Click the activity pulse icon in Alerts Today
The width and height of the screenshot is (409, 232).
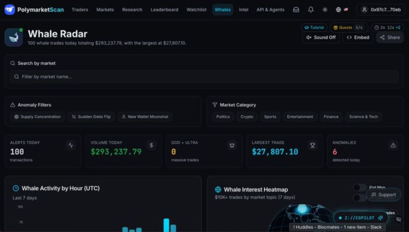(x=71, y=145)
